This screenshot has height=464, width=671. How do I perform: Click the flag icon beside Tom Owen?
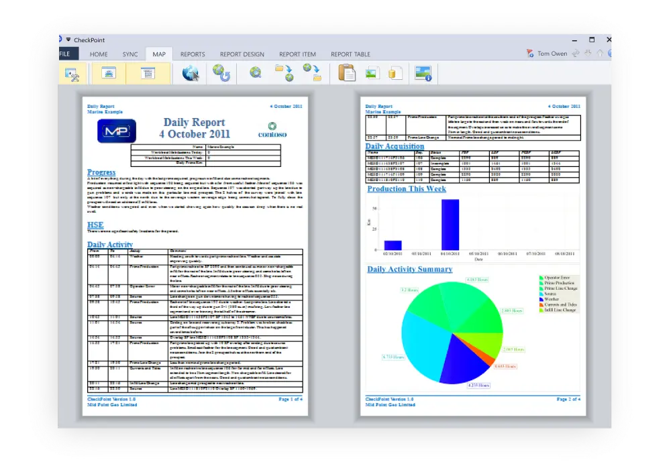coord(530,54)
